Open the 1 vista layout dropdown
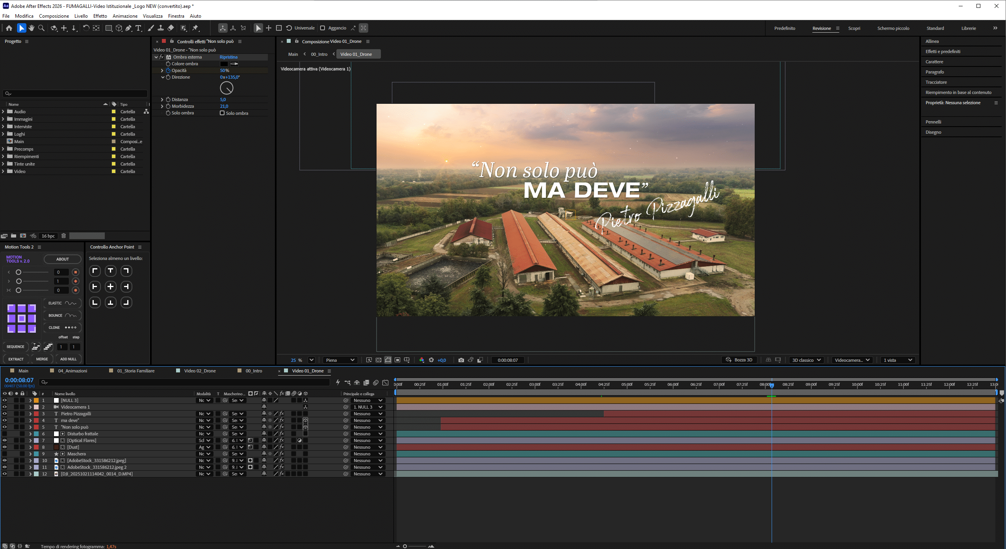This screenshot has height=549, width=1006. (x=898, y=360)
